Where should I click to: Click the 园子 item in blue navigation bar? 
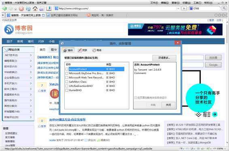(9, 41)
